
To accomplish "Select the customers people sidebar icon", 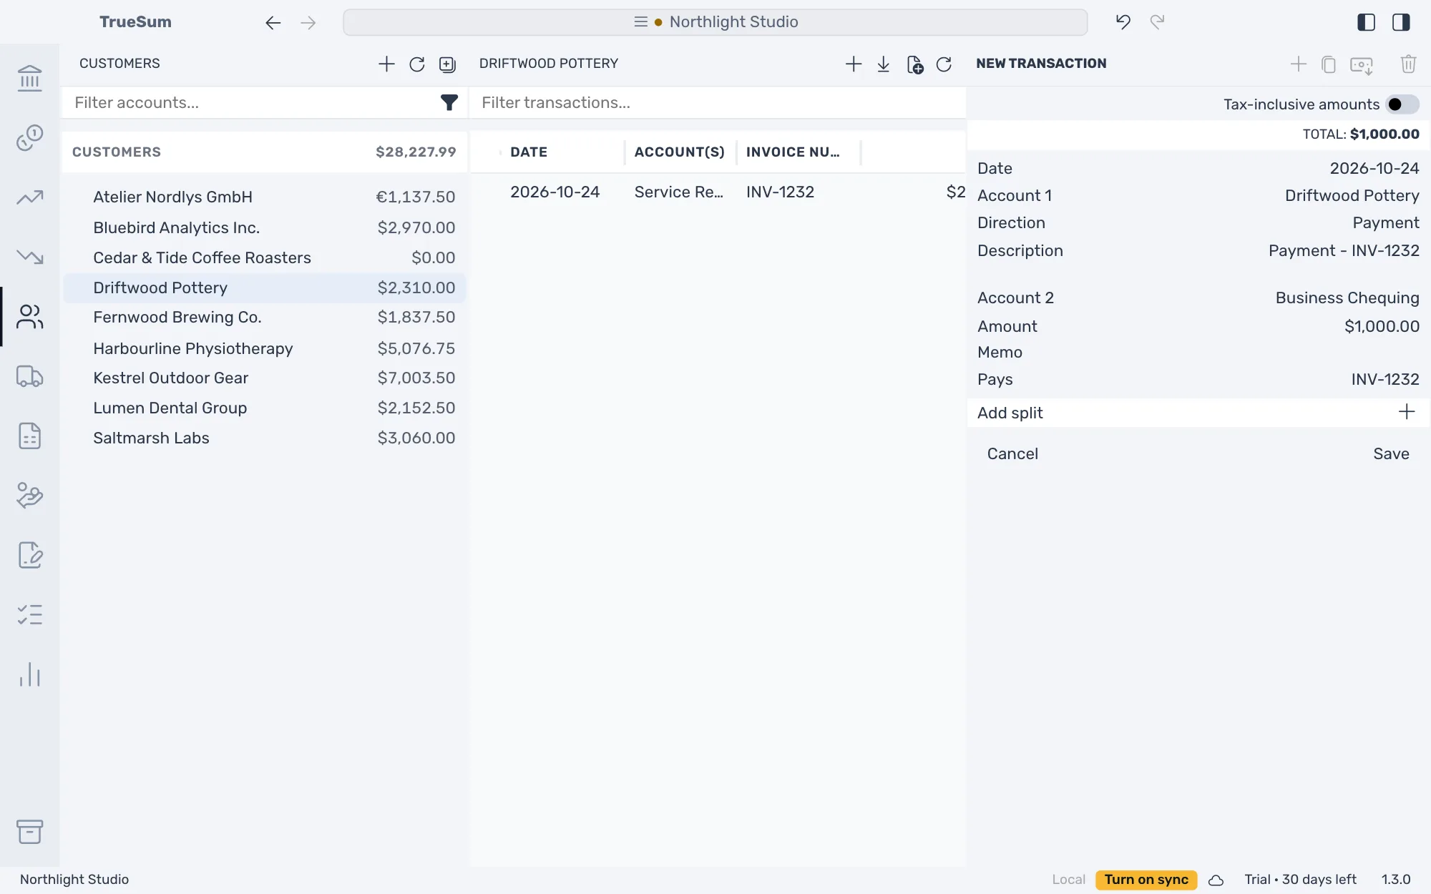I will tap(29, 317).
